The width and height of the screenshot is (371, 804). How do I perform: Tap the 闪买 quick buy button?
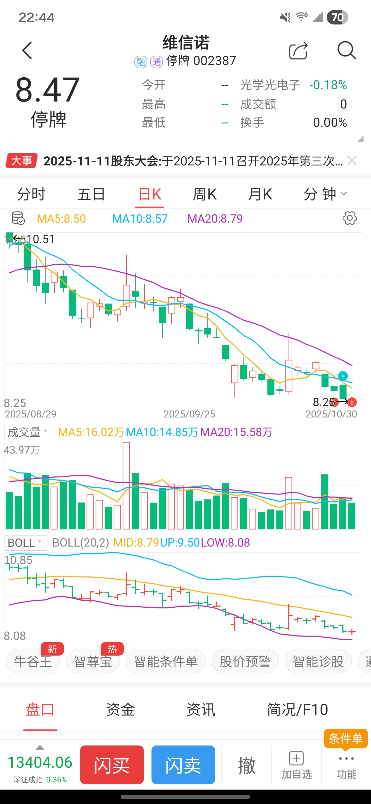point(112,765)
